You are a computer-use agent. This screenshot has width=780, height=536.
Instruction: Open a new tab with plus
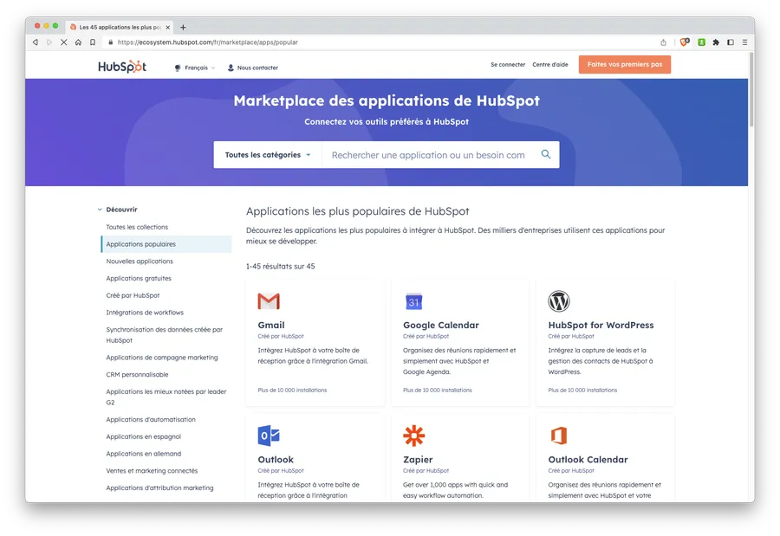[x=183, y=28]
